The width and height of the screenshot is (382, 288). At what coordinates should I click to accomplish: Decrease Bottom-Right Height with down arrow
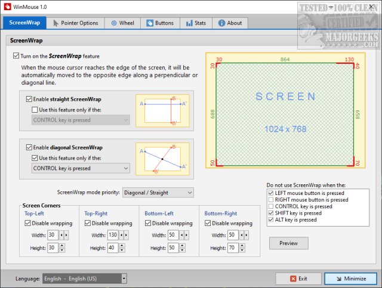(x=242, y=250)
